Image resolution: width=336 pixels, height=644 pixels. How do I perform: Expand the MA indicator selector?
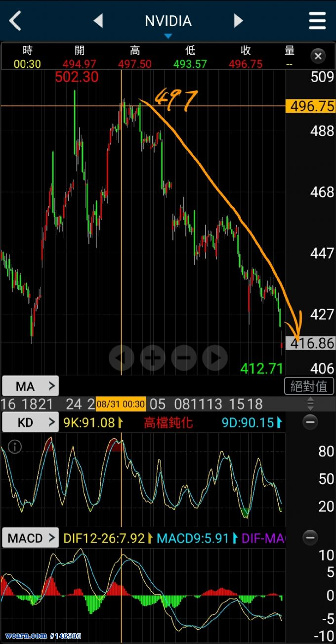[31, 386]
